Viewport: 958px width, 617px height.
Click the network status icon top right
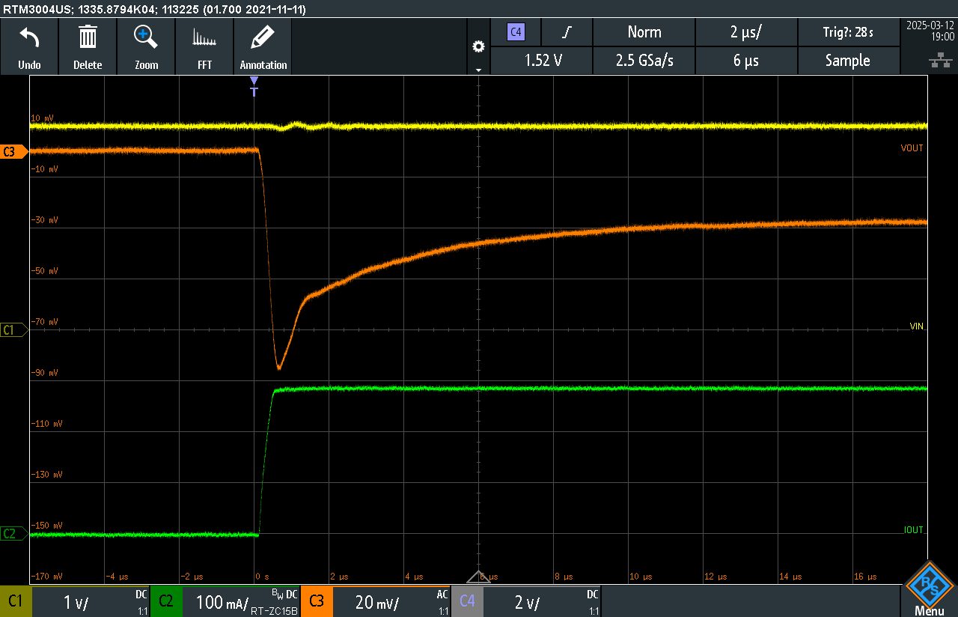[941, 61]
